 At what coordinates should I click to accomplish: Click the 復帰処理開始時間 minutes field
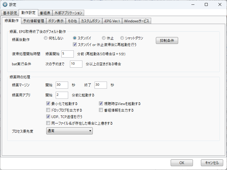pyautogui.click(x=68, y=54)
